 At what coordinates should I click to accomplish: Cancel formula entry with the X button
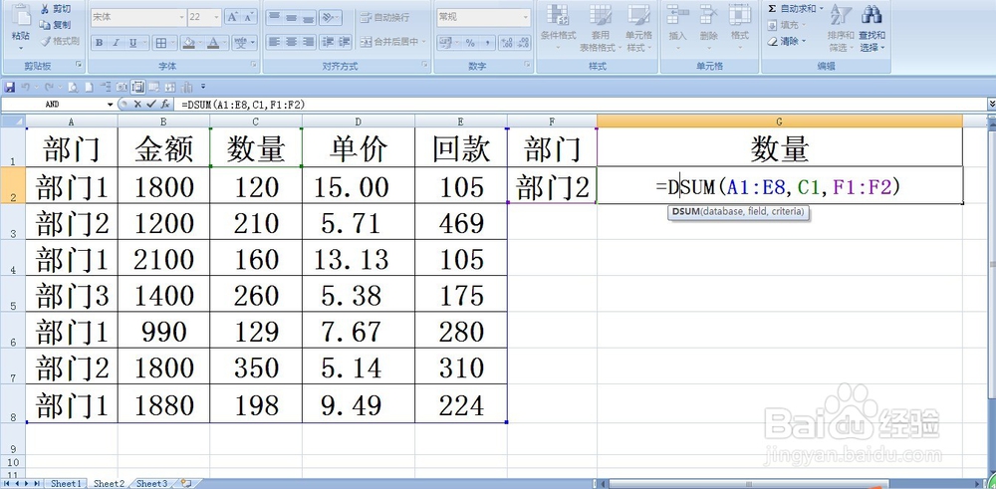[x=137, y=105]
